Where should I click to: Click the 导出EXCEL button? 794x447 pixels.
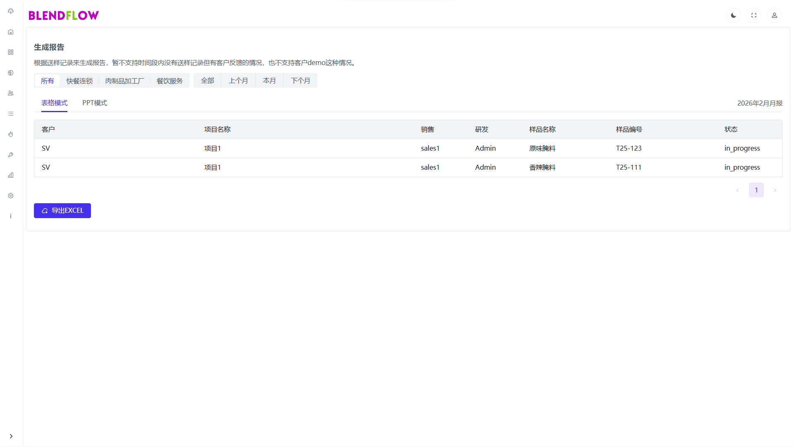62,211
